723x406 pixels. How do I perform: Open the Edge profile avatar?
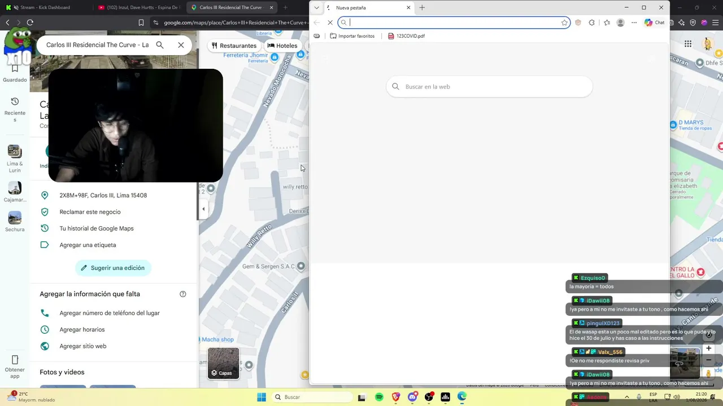[x=620, y=23]
